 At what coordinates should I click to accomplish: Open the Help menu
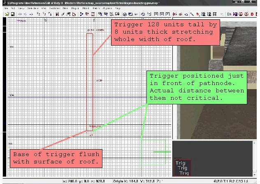click(x=121, y=8)
